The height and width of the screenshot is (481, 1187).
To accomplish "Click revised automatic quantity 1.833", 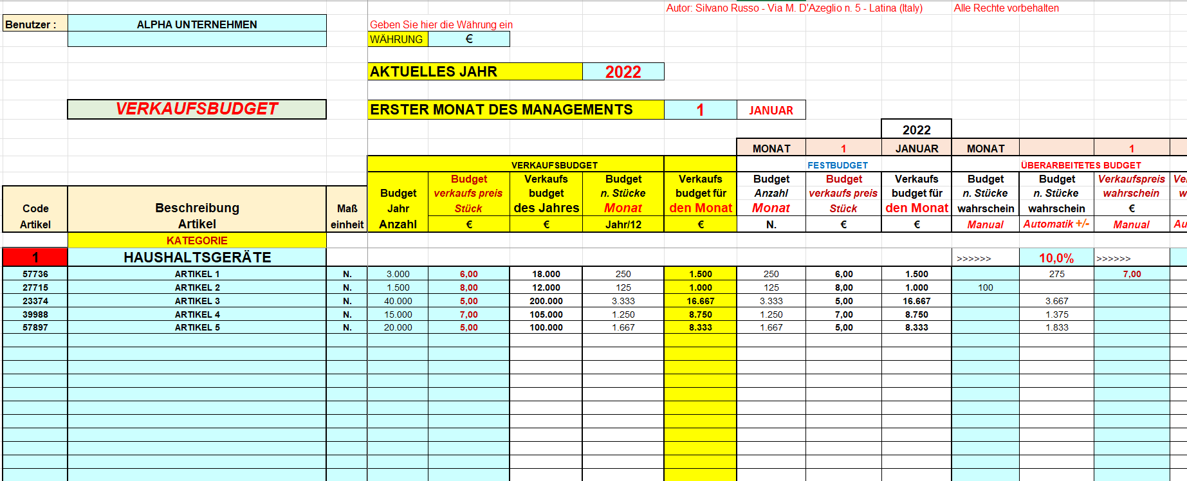I will click(1056, 327).
